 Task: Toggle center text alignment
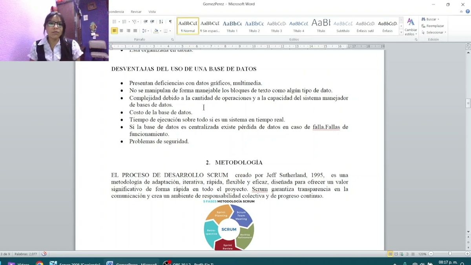click(x=121, y=31)
